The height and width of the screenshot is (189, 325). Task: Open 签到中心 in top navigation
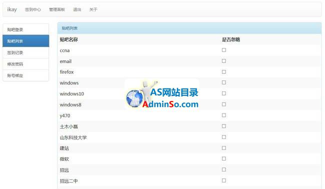[33, 9]
